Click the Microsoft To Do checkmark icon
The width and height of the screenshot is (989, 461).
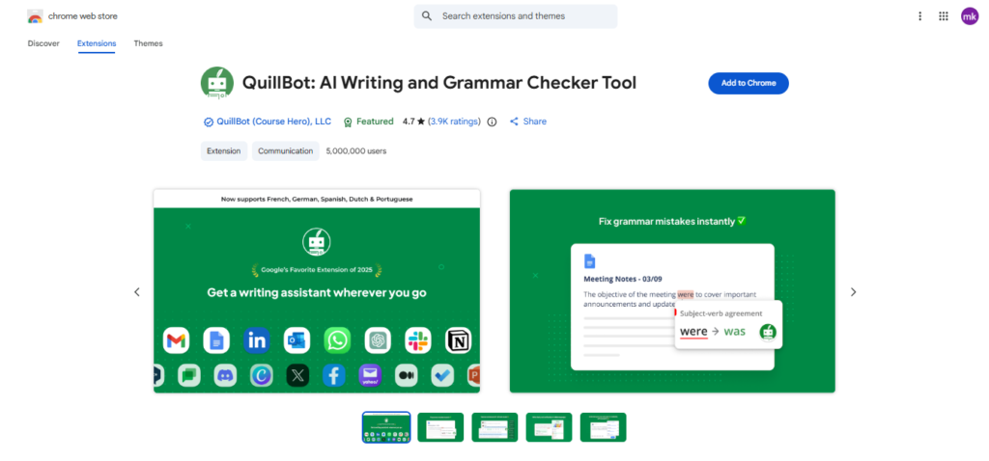[442, 375]
